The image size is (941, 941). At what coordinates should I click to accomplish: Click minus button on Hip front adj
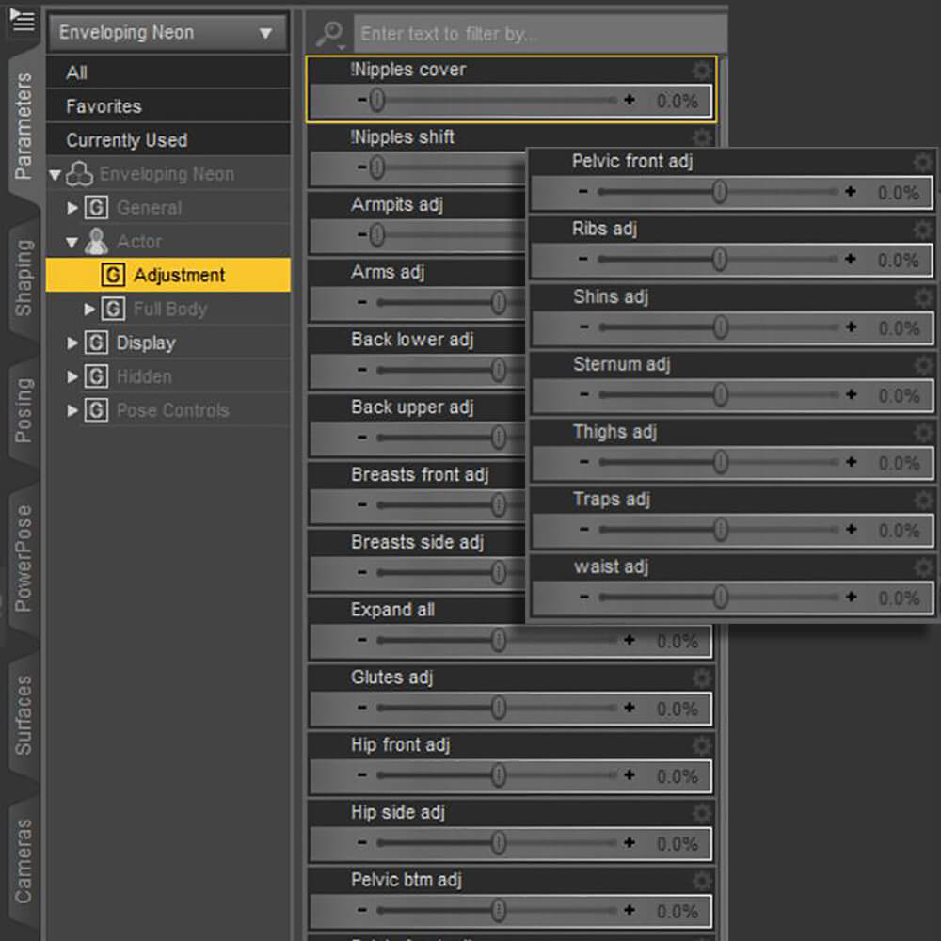[362, 776]
